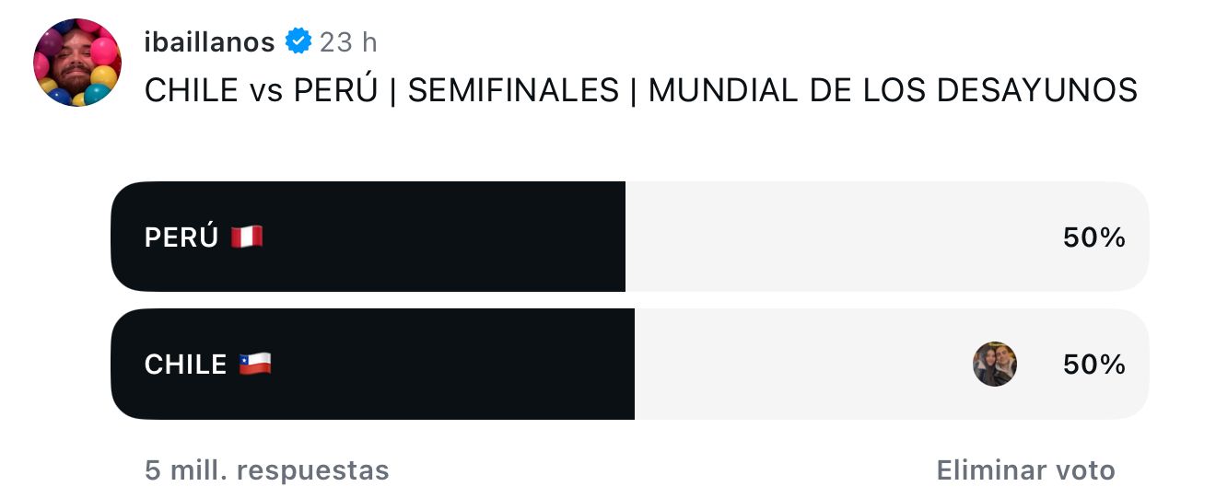The height and width of the screenshot is (498, 1216).
Task: Click the CHILE vs PERÚ SEMIFINALES post text
Action: [x=641, y=90]
